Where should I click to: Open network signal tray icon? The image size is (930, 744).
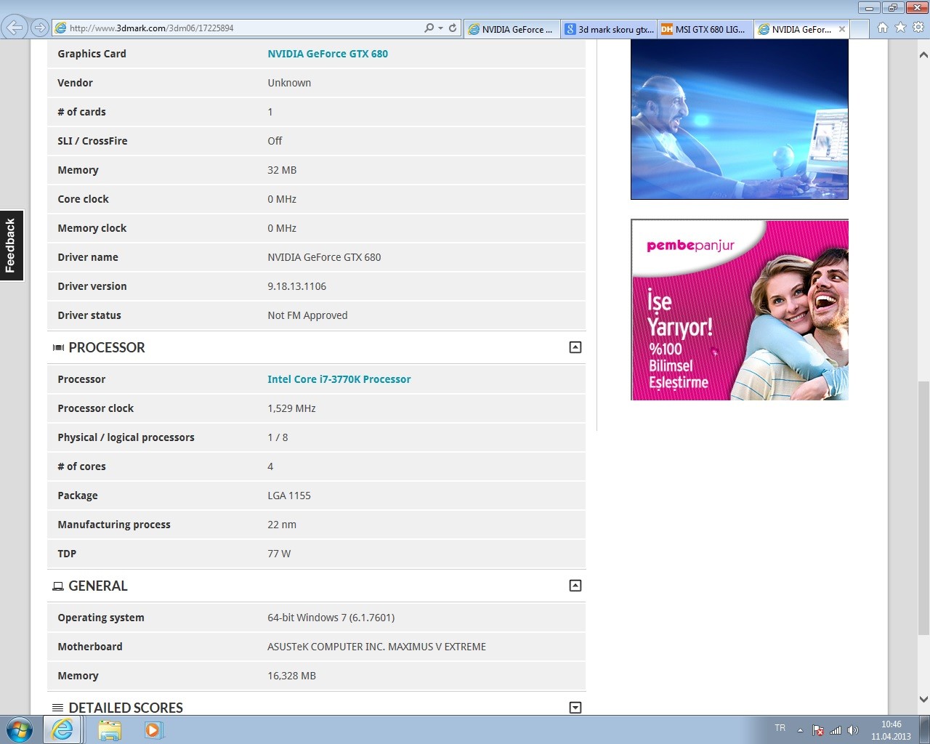836,730
